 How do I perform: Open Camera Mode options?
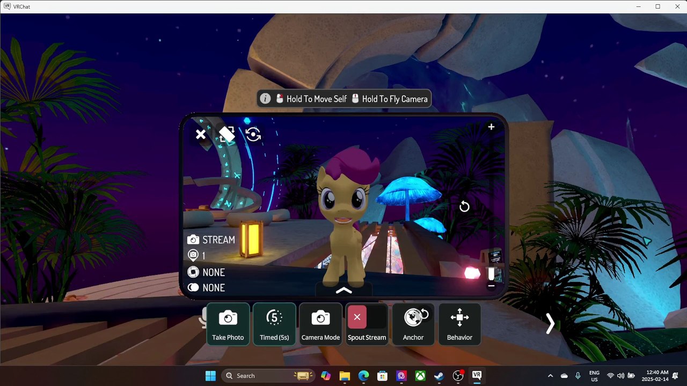pos(320,324)
